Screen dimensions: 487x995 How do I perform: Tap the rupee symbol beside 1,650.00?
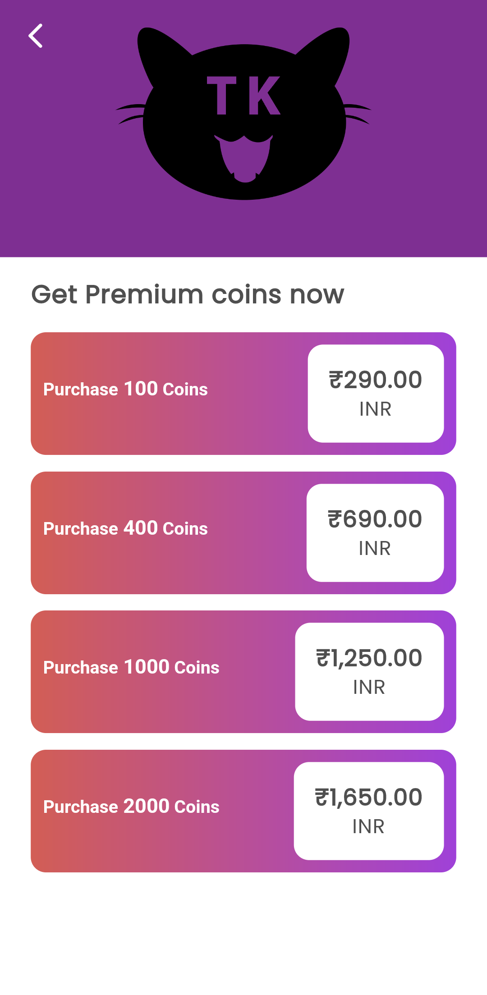[322, 797]
